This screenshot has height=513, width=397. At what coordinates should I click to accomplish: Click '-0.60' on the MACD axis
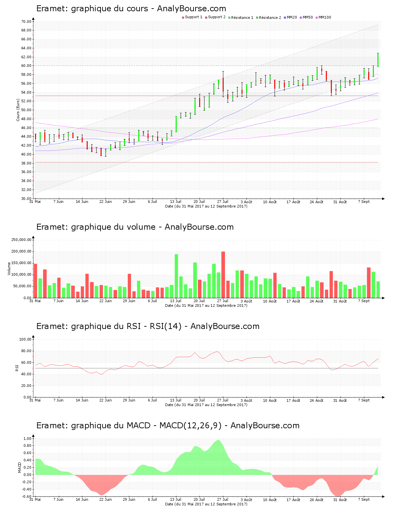pos(26,496)
